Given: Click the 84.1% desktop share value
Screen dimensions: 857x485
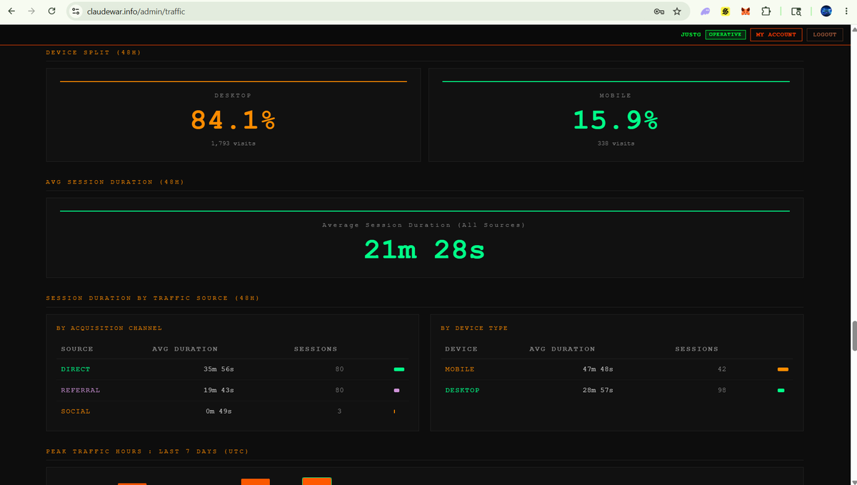Looking at the screenshot, I should (233, 120).
